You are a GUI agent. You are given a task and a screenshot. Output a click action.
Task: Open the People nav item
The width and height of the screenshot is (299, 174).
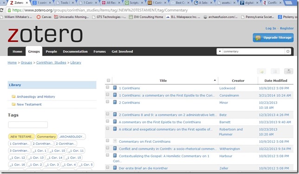point(51,52)
